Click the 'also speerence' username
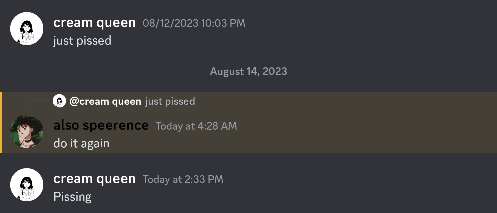 pos(101,125)
